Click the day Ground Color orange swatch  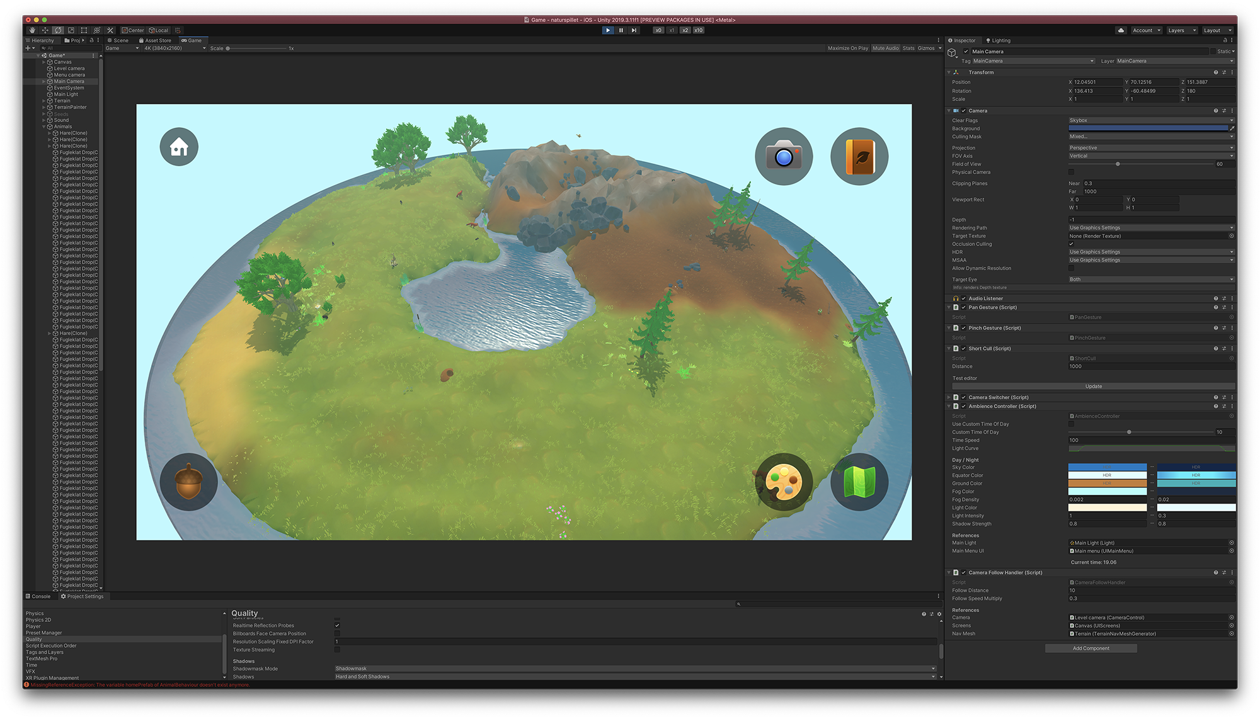(1107, 484)
